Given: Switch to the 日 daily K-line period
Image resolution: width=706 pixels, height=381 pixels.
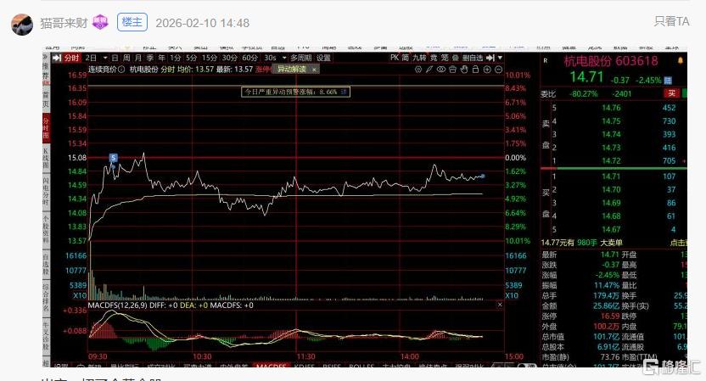Looking at the screenshot, I should [115, 58].
